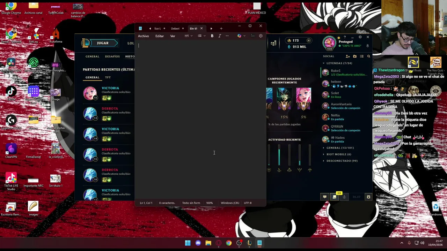Viewport: 447px width, 251px height.
Task: Open Logitech G HUB desktop shortcut
Action: tap(11, 123)
